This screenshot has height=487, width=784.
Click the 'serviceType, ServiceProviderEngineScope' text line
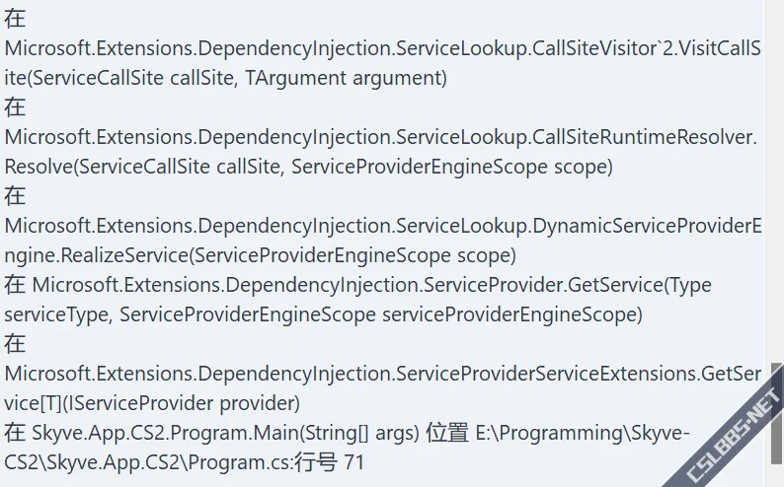click(x=323, y=314)
